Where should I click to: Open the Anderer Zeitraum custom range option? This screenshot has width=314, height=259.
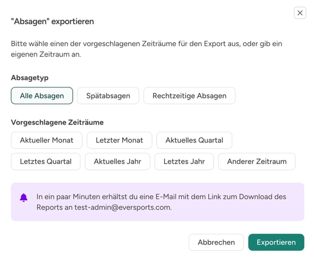257,162
